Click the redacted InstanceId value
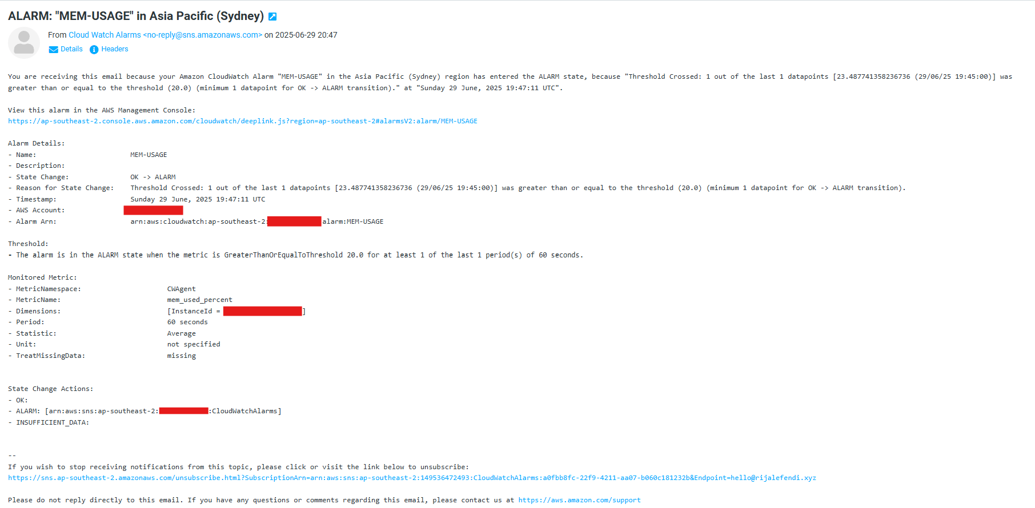This screenshot has height=508, width=1035. tap(263, 311)
